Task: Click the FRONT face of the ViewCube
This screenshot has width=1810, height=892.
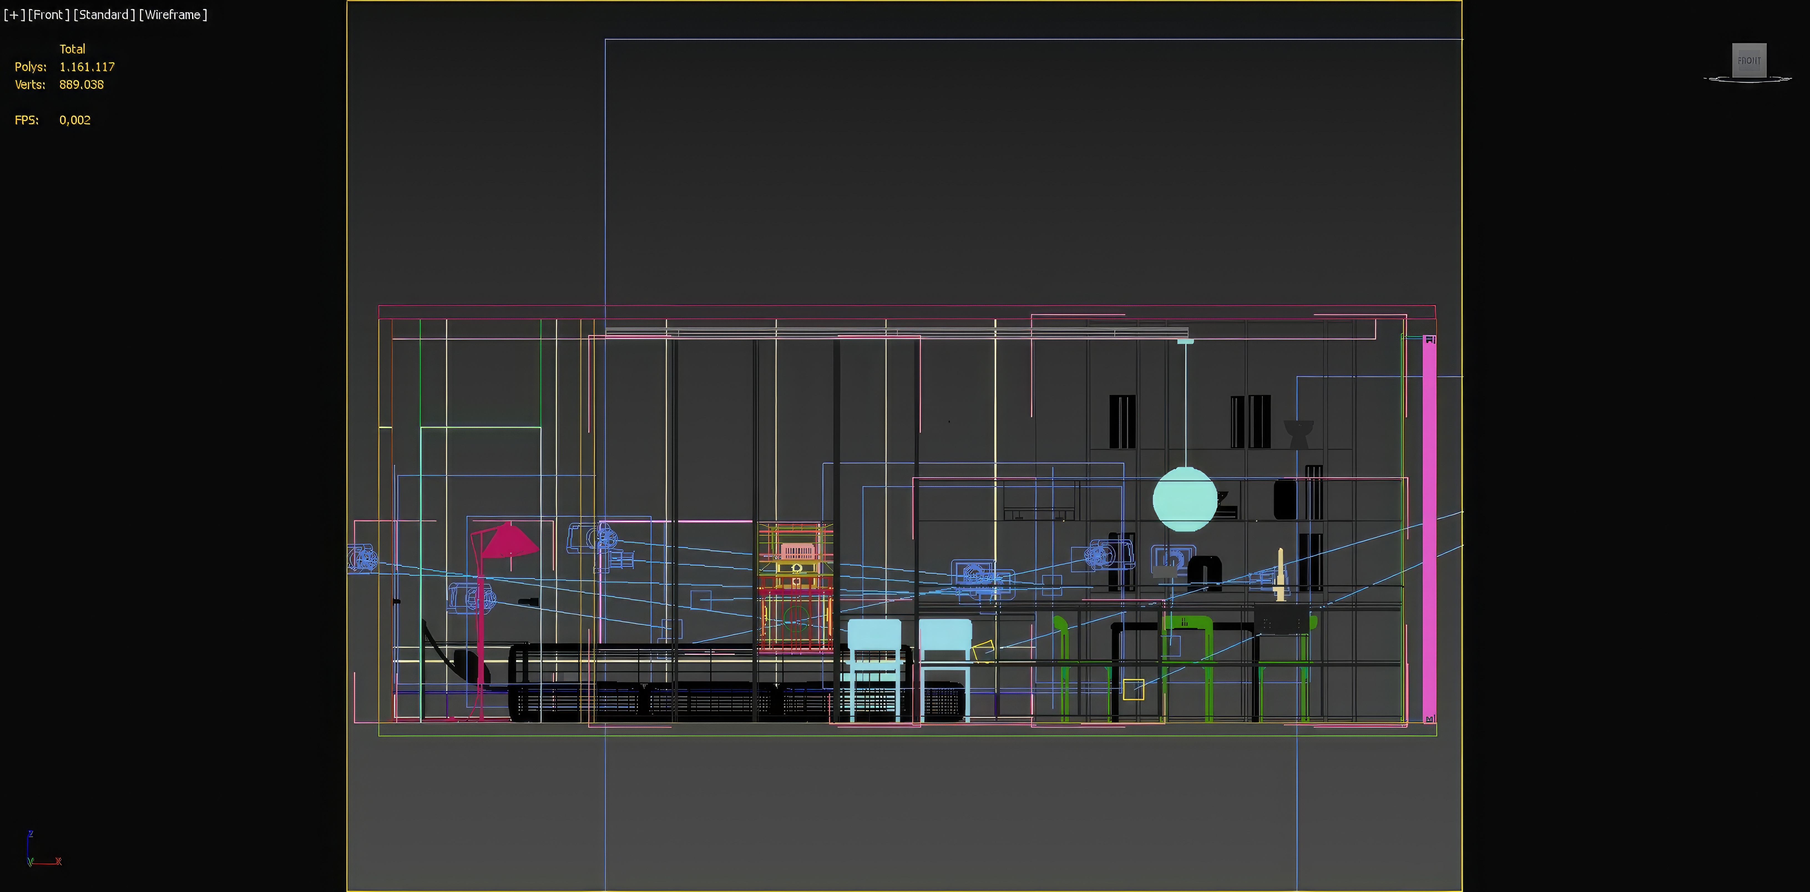Action: [1749, 60]
